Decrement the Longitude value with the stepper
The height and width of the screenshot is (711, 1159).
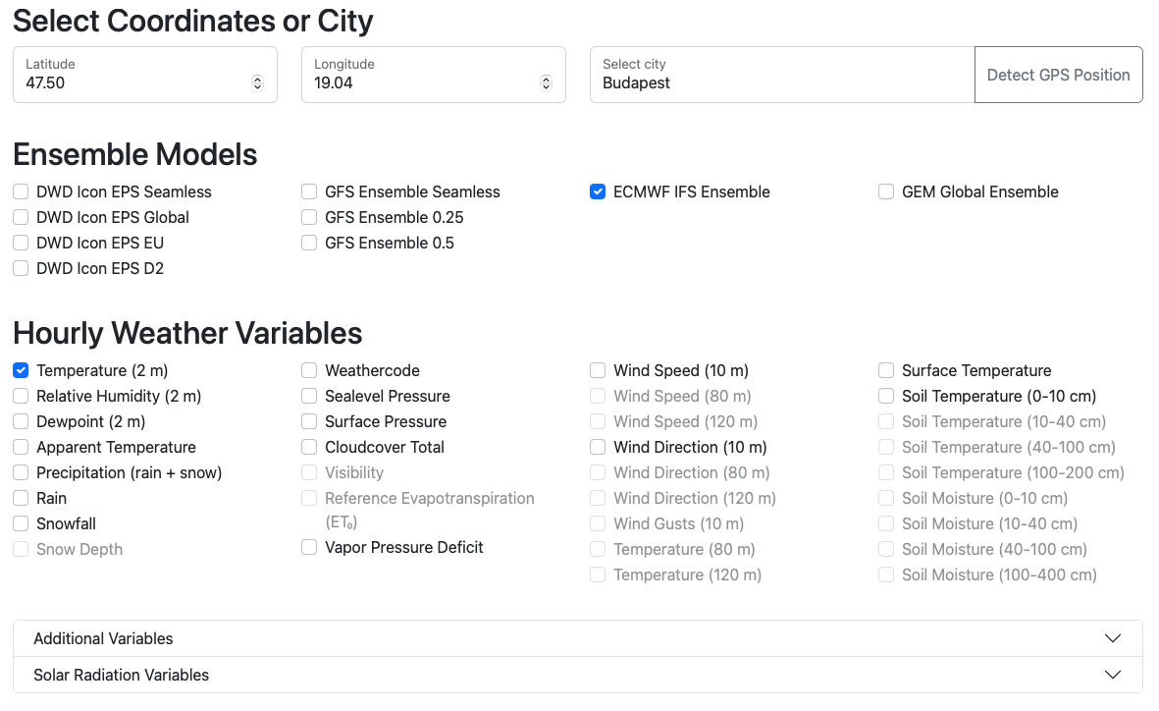(546, 81)
